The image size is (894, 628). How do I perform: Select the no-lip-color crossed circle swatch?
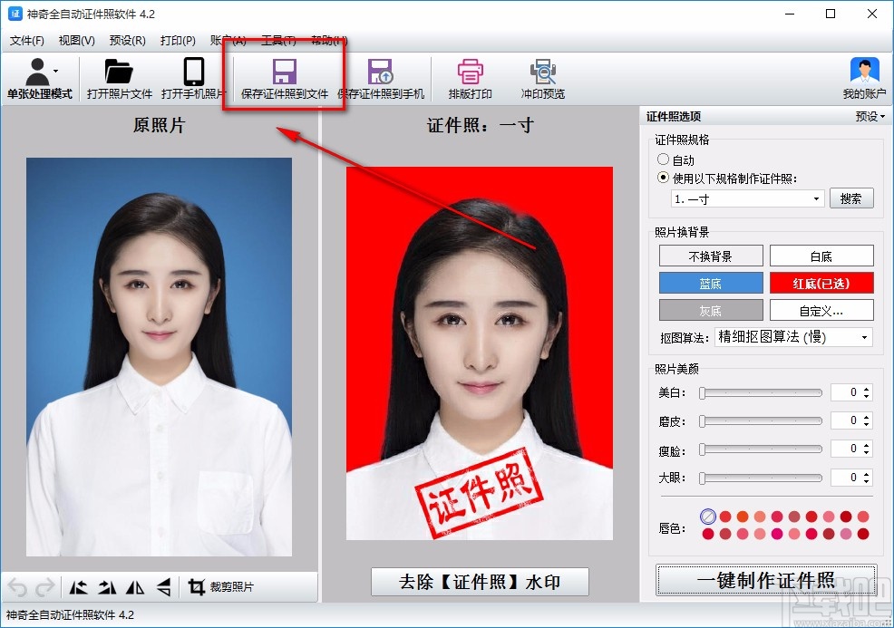707,517
